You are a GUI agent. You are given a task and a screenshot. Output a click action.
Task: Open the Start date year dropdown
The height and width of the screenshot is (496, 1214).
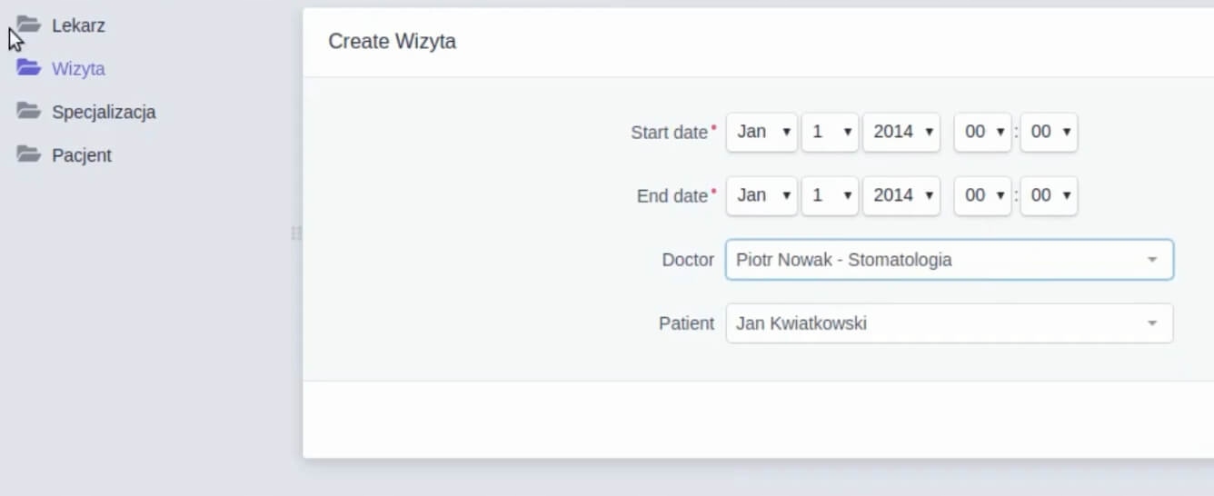coord(901,132)
